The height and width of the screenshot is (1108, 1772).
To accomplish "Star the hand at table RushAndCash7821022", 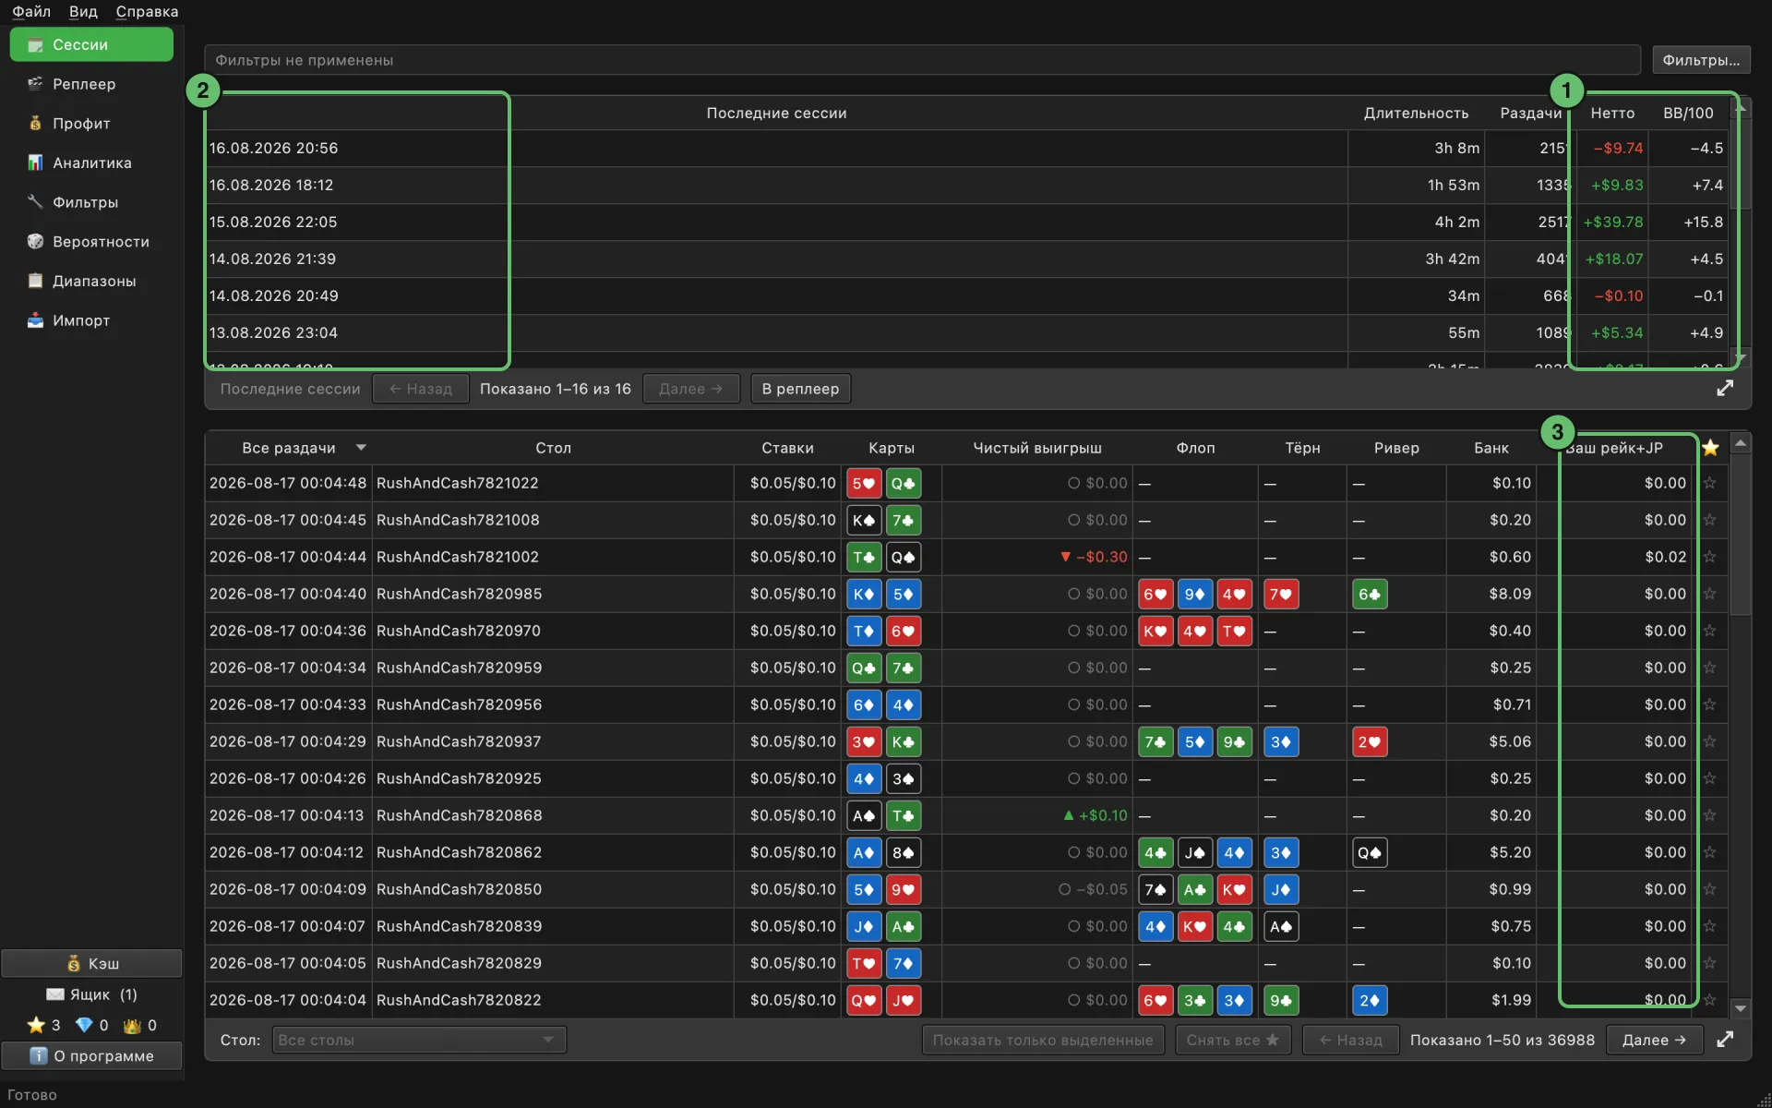I will 1710,483.
